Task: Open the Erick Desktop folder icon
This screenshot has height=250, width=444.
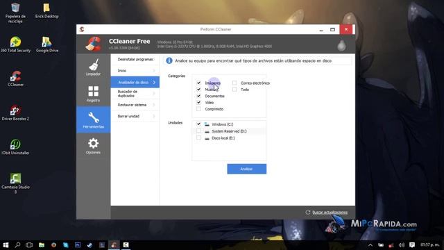Action: click(x=46, y=11)
